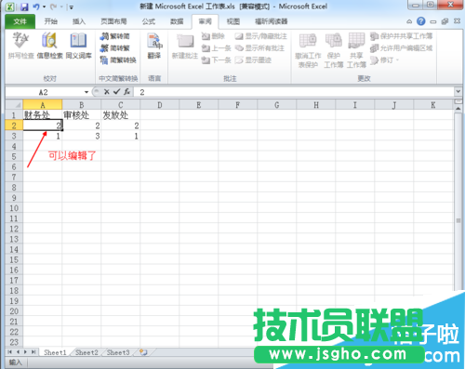Viewport: 465px width, 369px height.
Task: Click 保护并共享工作簿 button
Action: pos(401,36)
